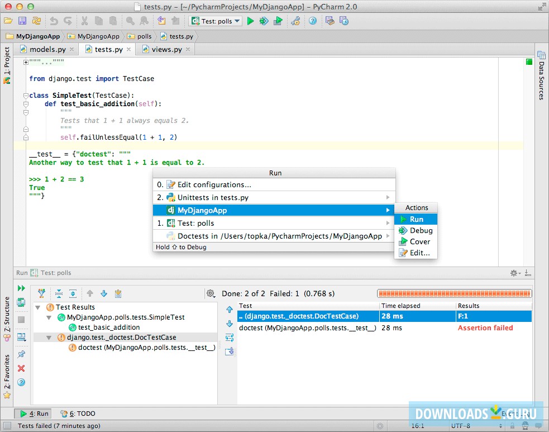Export test results icon
The image size is (549, 432).
[118, 293]
